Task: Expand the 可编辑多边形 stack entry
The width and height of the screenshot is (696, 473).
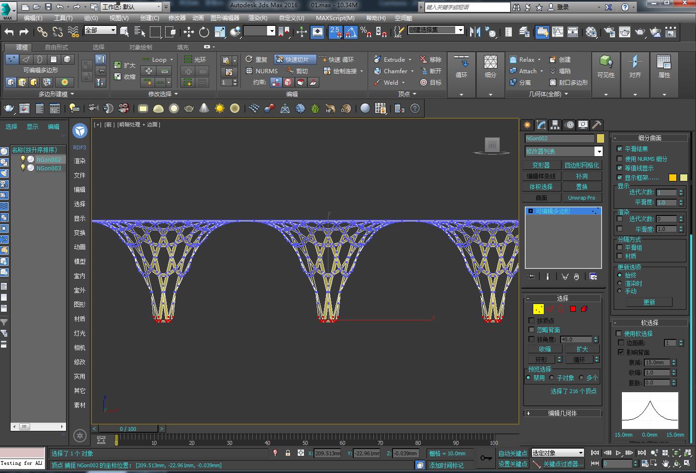Action: (x=530, y=211)
